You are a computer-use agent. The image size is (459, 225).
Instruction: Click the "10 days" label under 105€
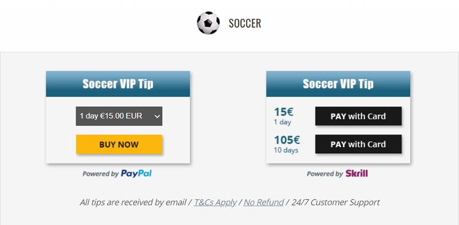[x=286, y=150]
